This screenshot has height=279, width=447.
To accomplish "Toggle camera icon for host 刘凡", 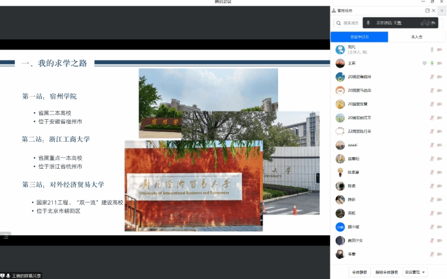I will 440,50.
